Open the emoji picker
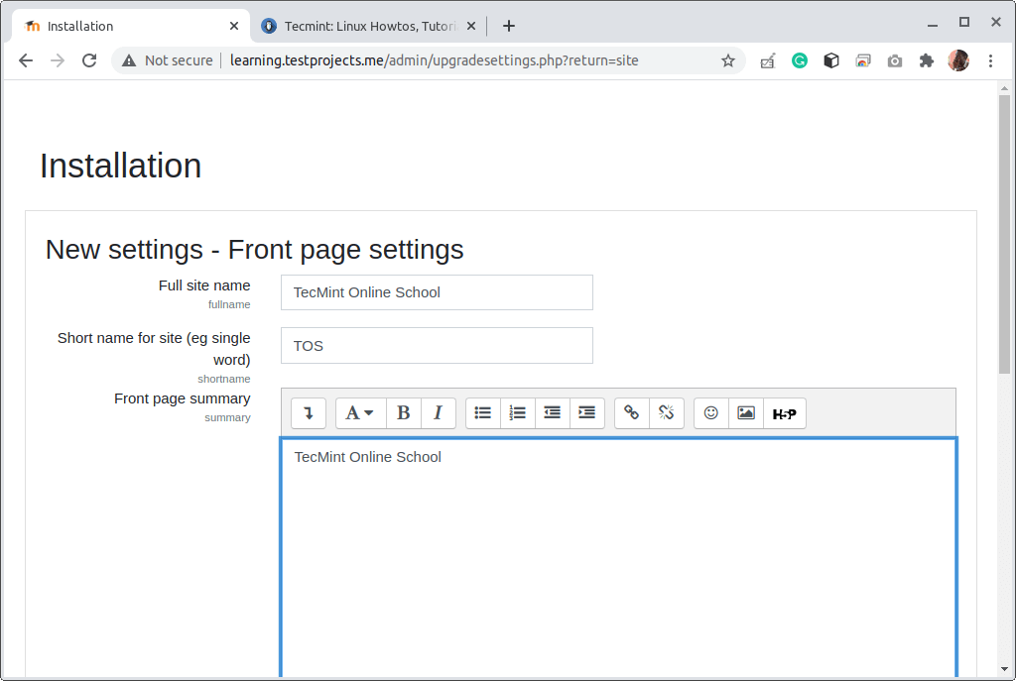1016x681 pixels. coord(710,413)
